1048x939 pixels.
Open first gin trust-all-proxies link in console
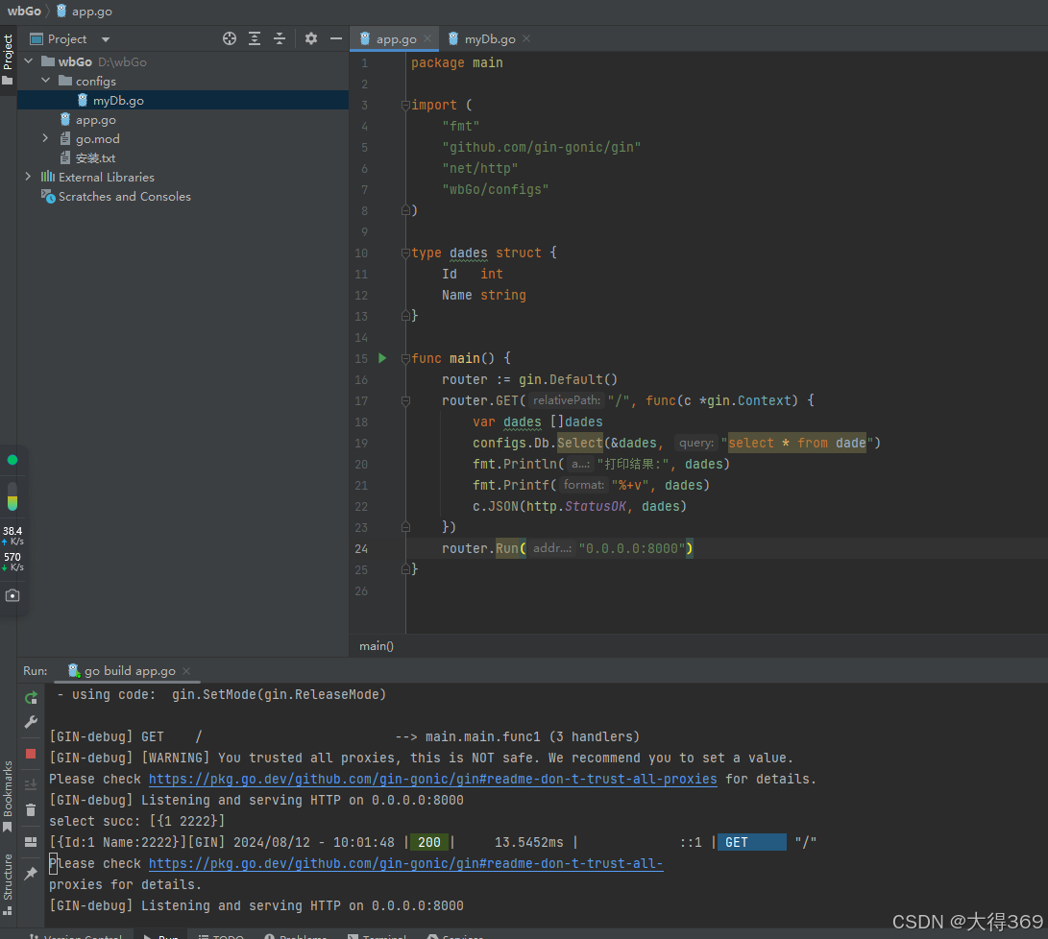point(432,779)
